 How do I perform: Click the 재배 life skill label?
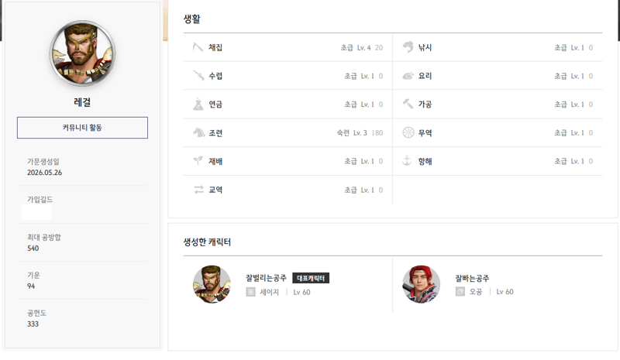click(x=215, y=161)
